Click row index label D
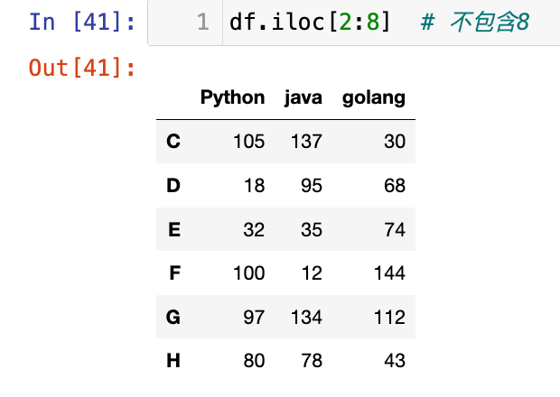560x397 pixels. pyautogui.click(x=173, y=186)
